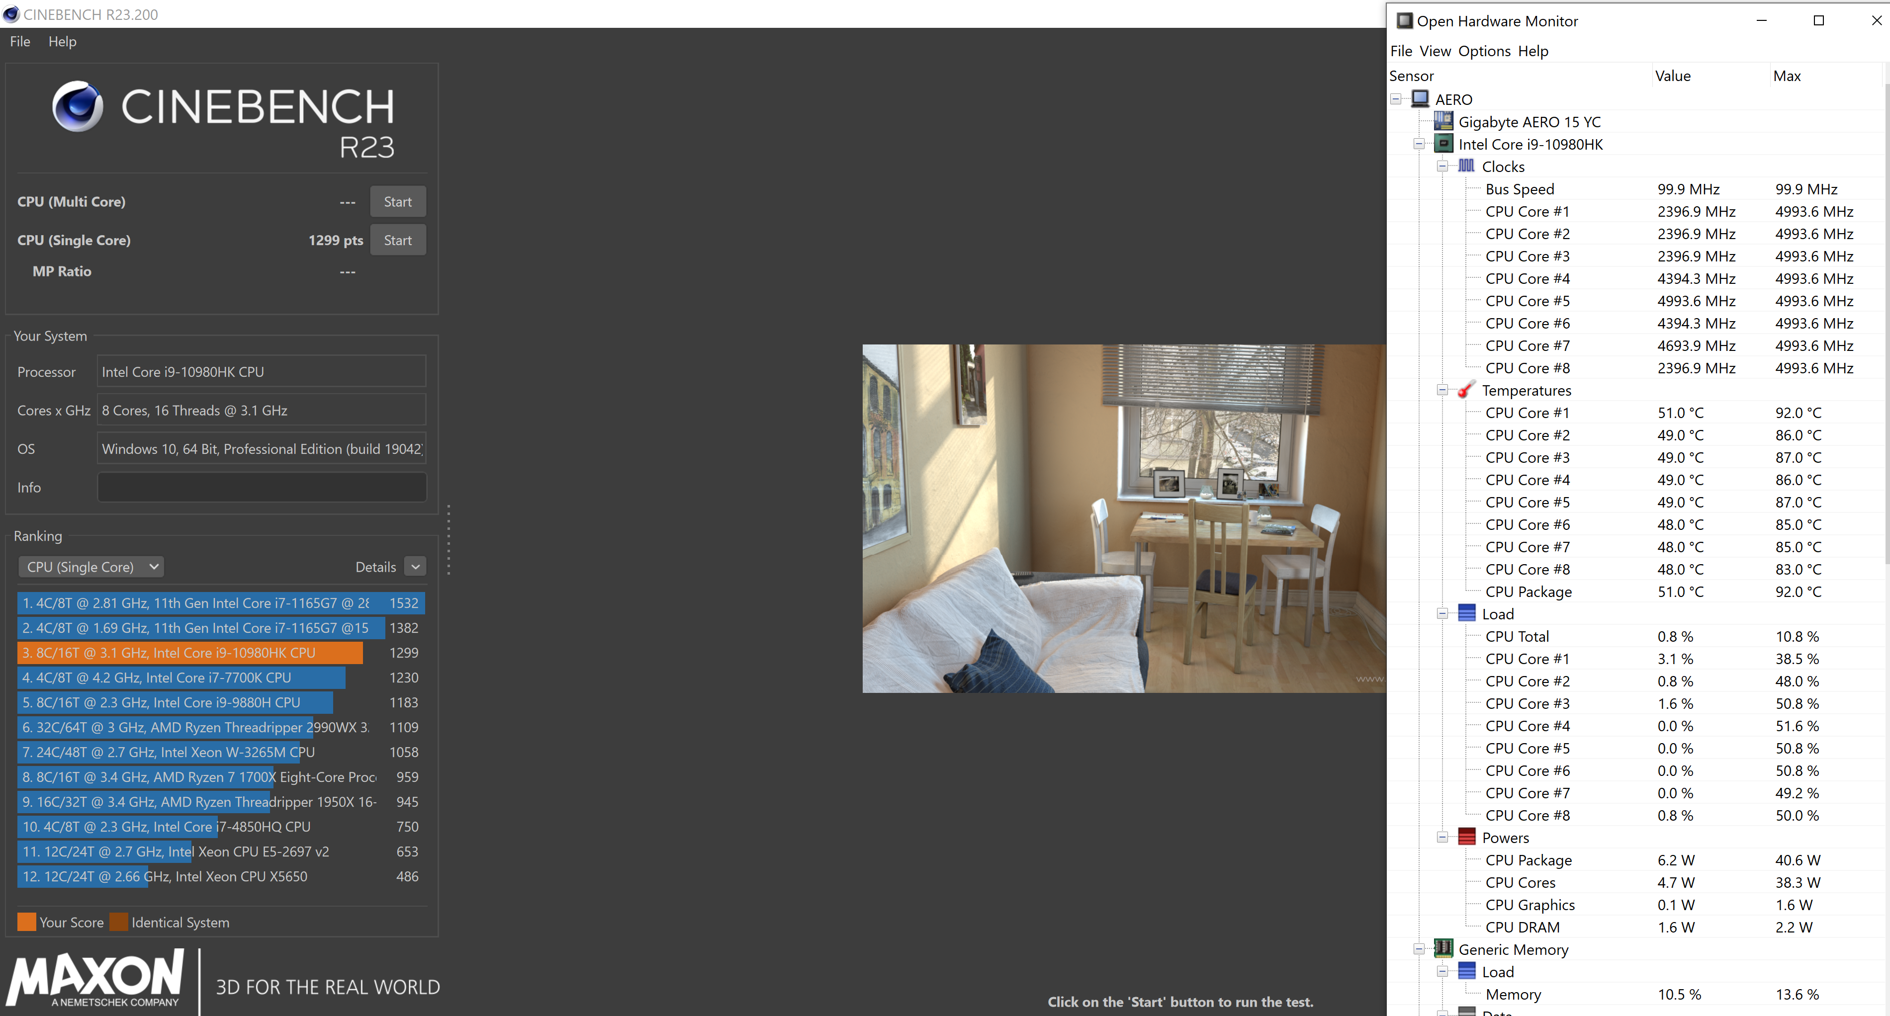Viewport: 1890px width, 1016px height.
Task: Open the Details dropdown arrow
Action: [415, 566]
